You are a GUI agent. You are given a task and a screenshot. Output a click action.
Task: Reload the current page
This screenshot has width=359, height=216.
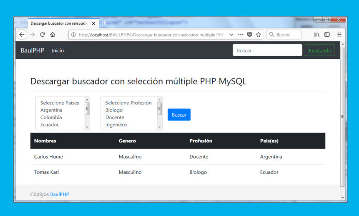tap(42, 34)
